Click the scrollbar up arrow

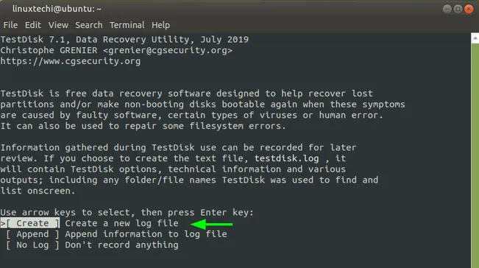coord(475,38)
